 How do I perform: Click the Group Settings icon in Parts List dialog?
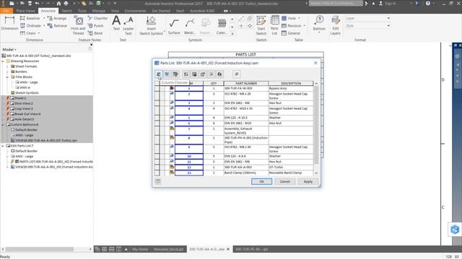(167, 74)
